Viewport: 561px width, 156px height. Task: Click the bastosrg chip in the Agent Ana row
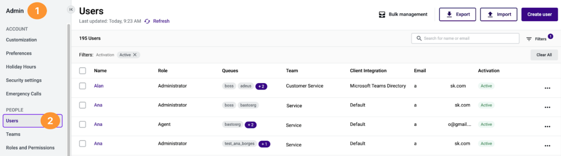click(x=232, y=124)
